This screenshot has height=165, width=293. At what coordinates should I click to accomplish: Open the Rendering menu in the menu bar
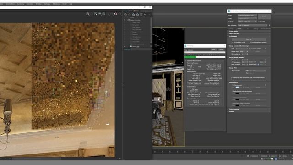(x=21, y=4)
